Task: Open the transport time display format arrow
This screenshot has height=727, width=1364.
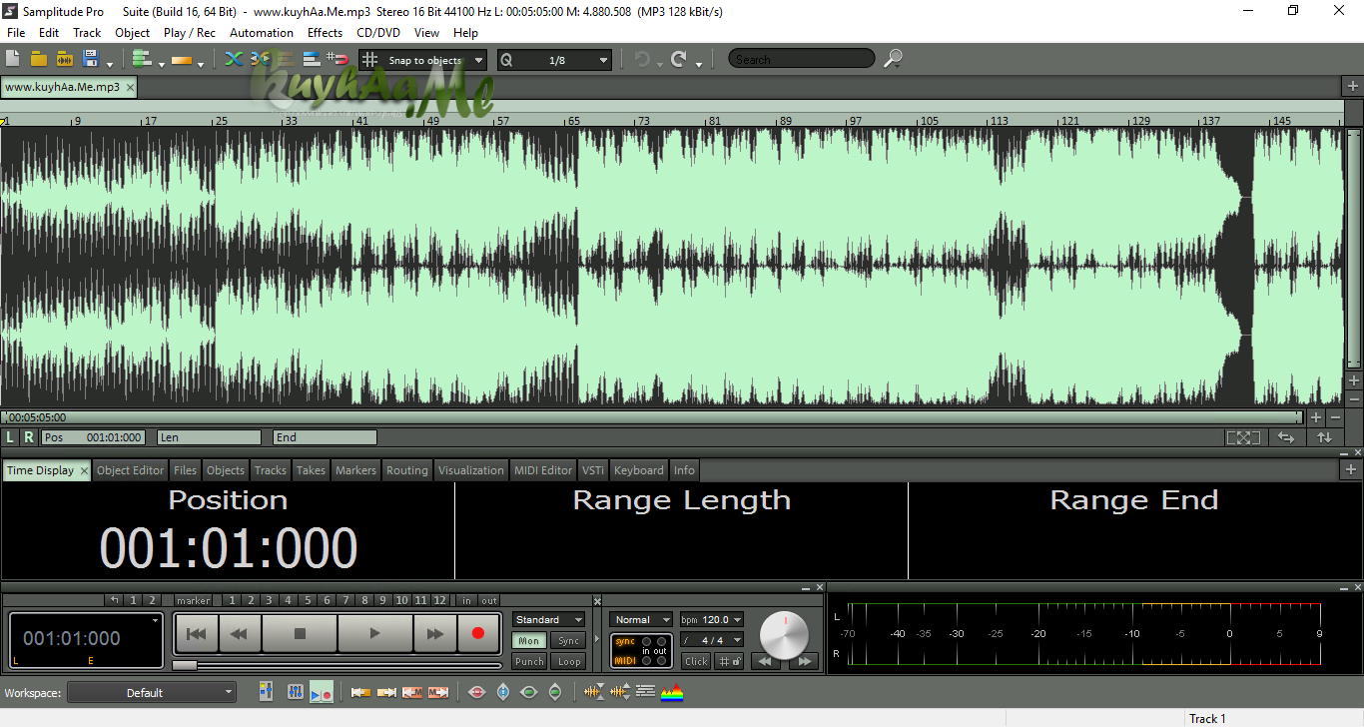Action: pos(155,620)
